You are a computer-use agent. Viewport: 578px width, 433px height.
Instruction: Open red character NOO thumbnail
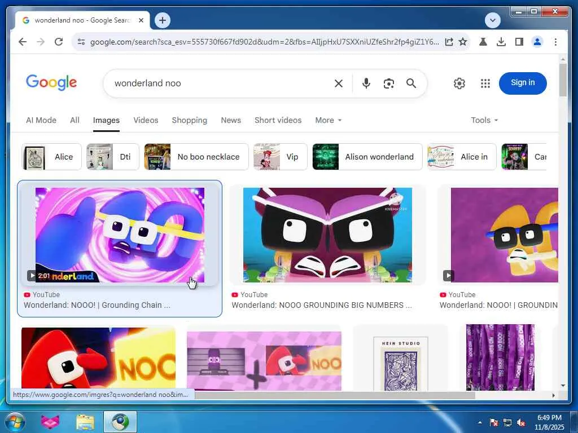point(98,357)
